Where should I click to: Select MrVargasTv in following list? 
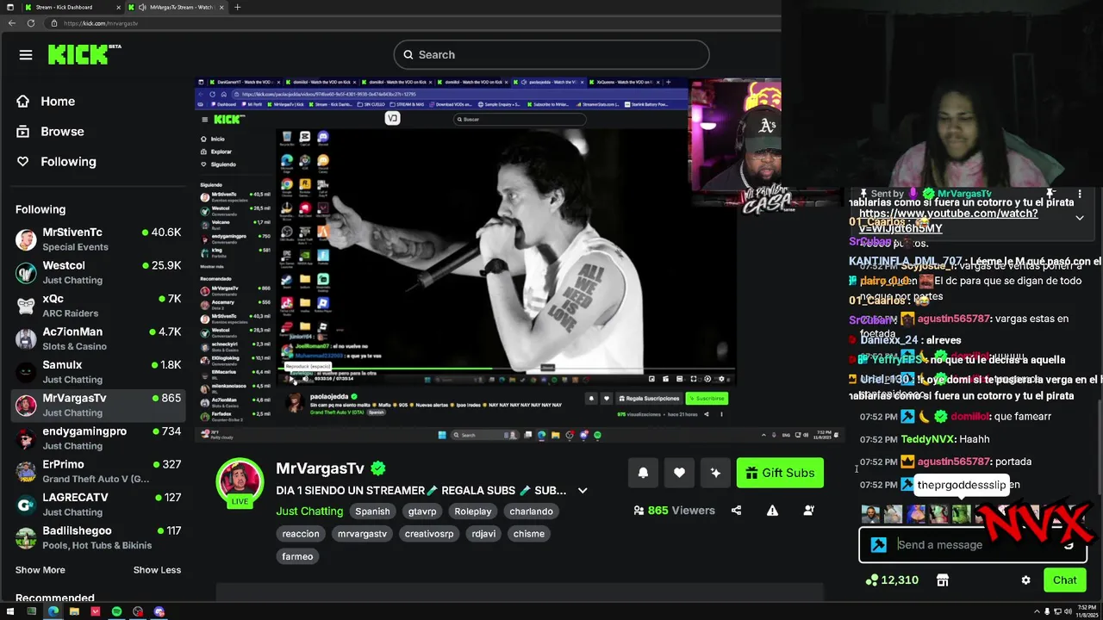(x=98, y=405)
